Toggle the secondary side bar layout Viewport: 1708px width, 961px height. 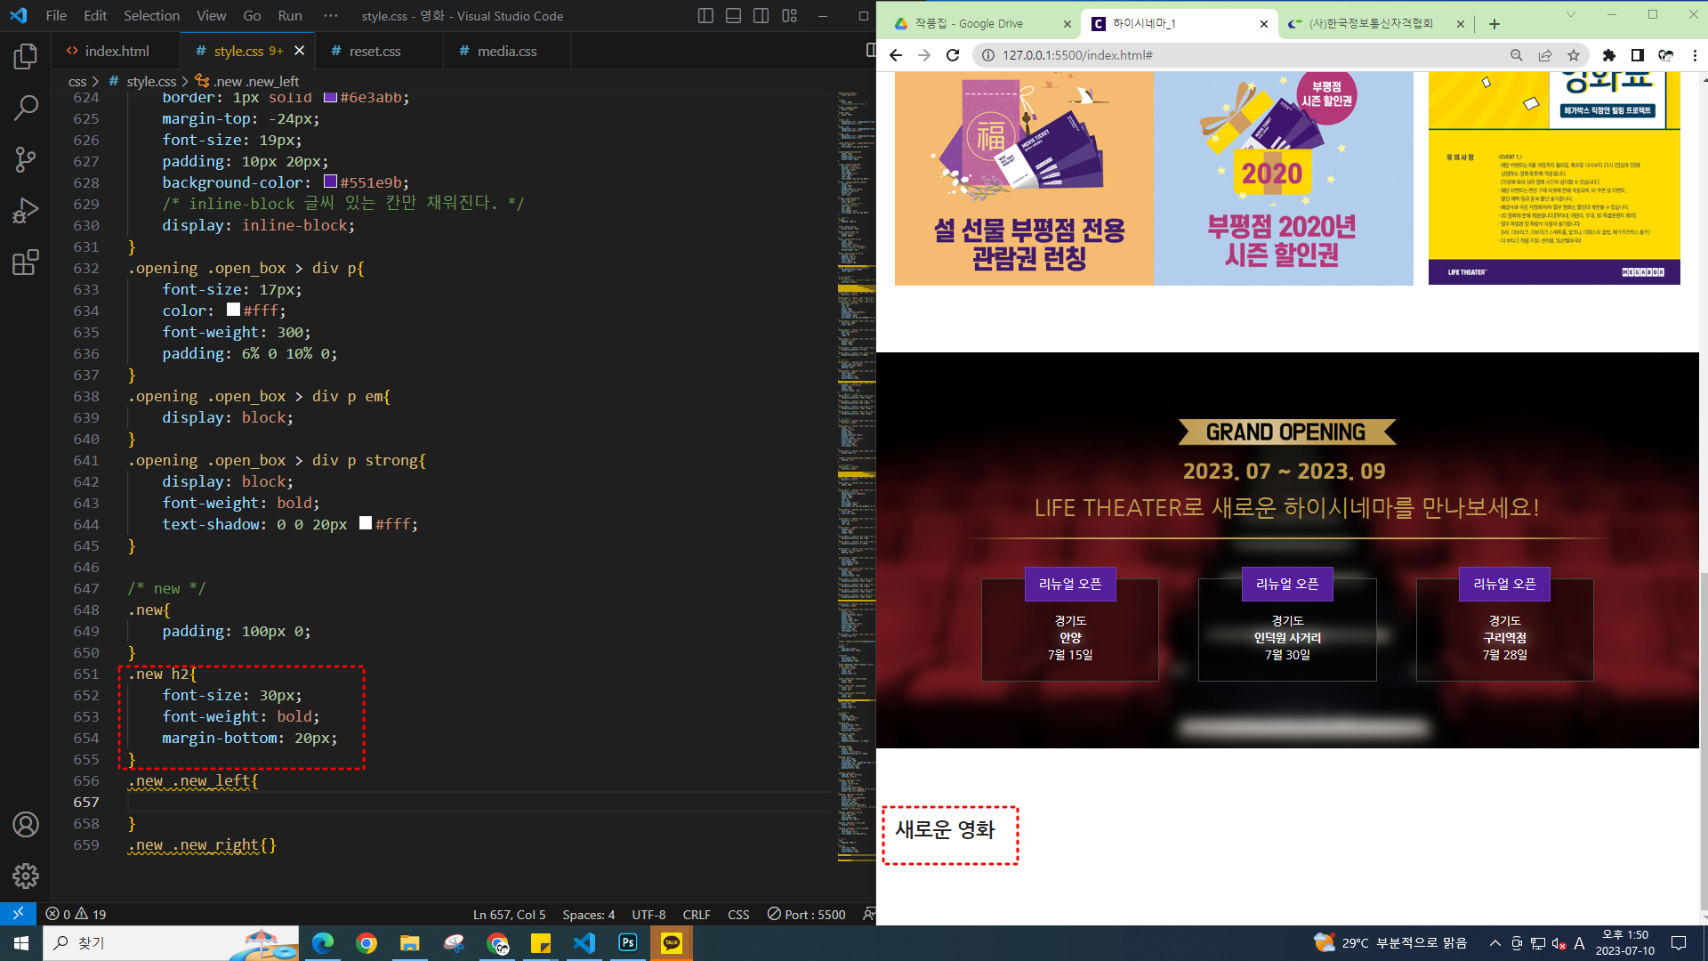click(761, 16)
